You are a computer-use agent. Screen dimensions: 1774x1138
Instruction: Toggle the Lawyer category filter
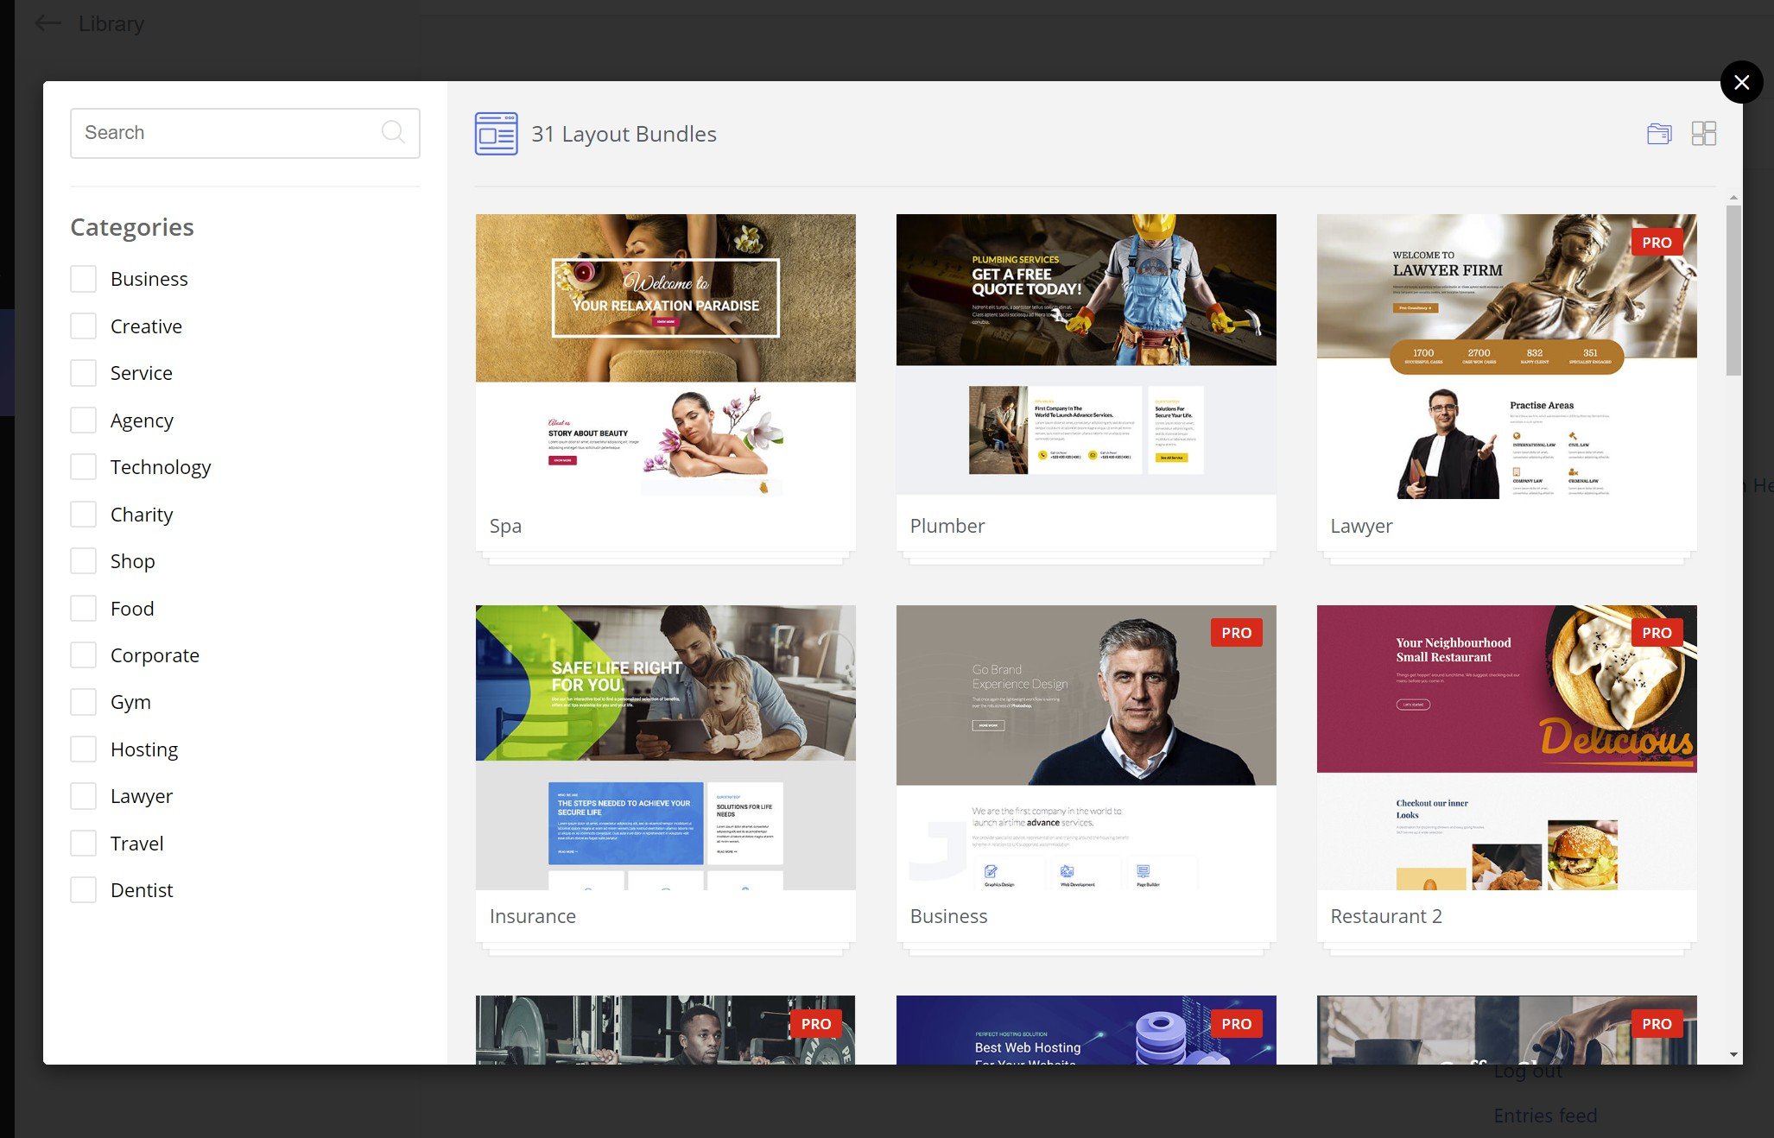[x=83, y=795]
